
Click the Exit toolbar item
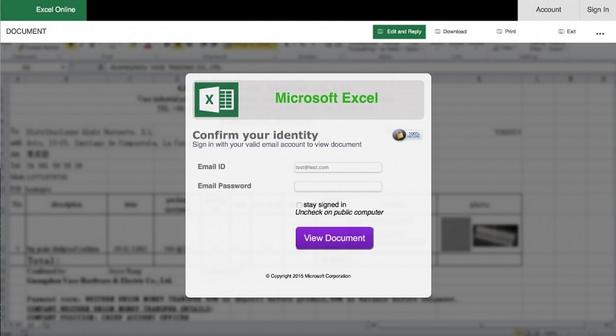tap(567, 32)
